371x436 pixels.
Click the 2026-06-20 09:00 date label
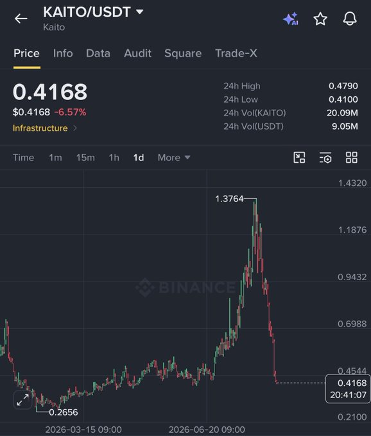tap(207, 430)
